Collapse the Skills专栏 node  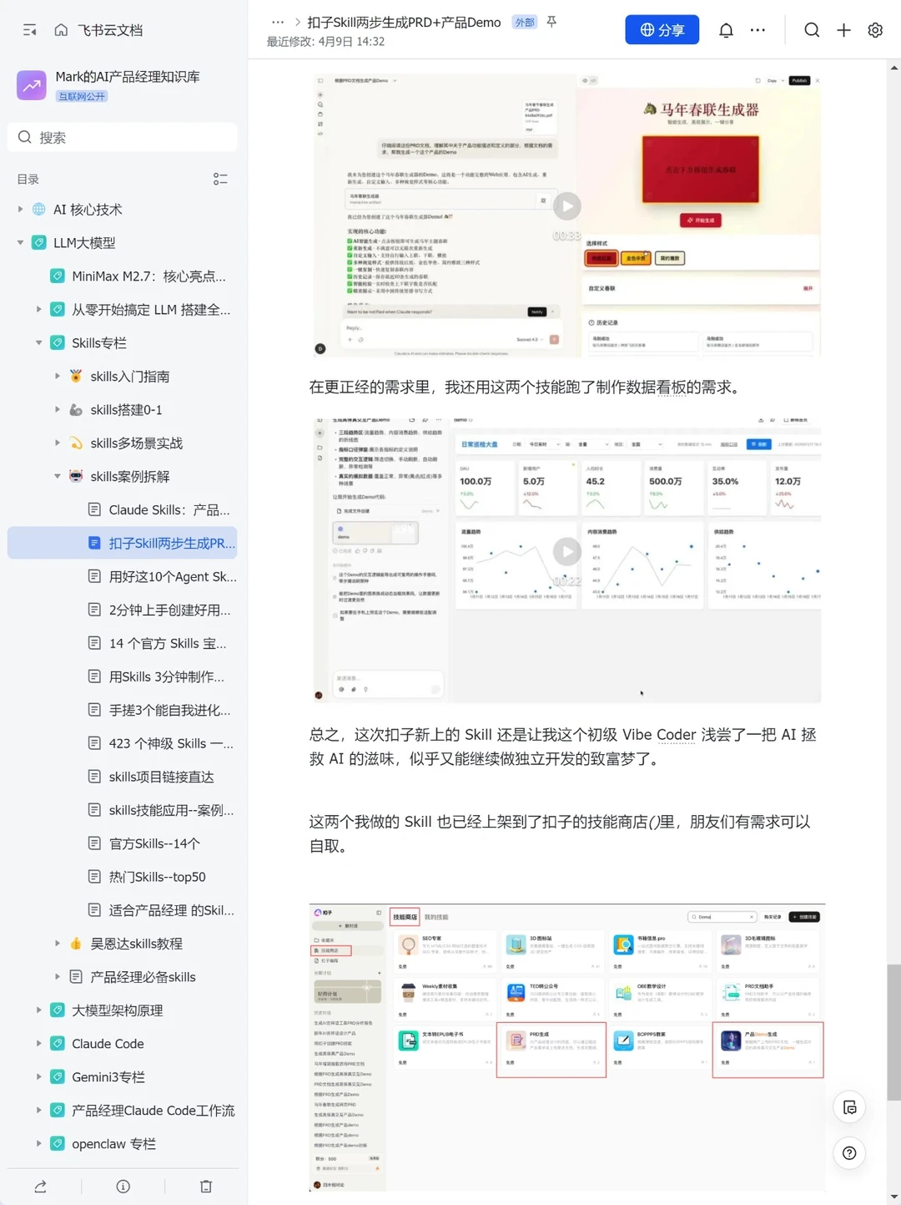38,343
